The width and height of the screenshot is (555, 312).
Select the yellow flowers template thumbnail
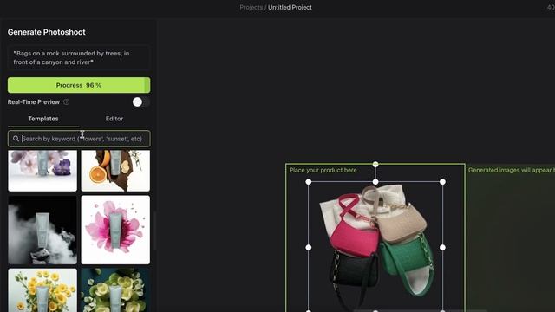tap(42, 290)
